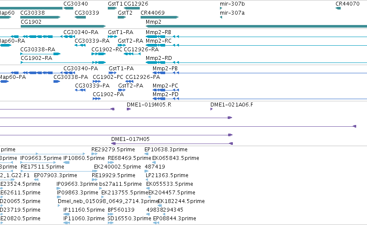
Task: Select the CG12926 gene label
Action: [x=136, y=4]
